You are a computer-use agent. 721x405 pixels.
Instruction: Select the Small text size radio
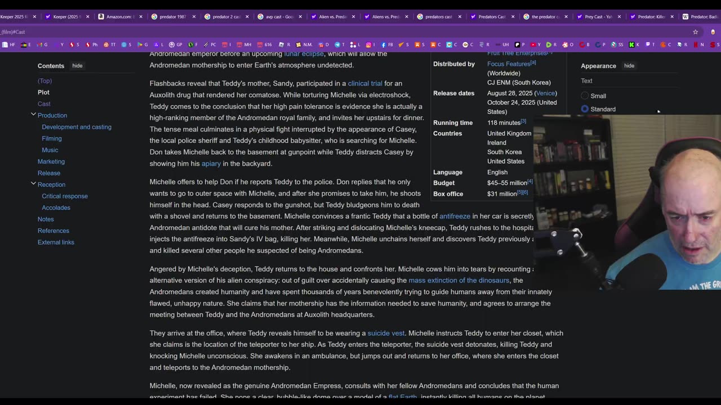point(585,96)
